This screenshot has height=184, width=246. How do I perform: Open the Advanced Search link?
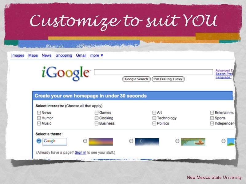(x=224, y=71)
